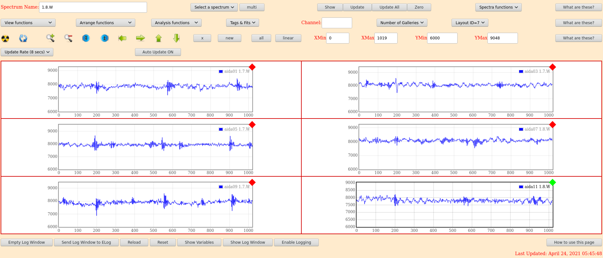The width and height of the screenshot is (603, 258).
Task: Click Send Log Window to ELog
Action: (x=86, y=242)
